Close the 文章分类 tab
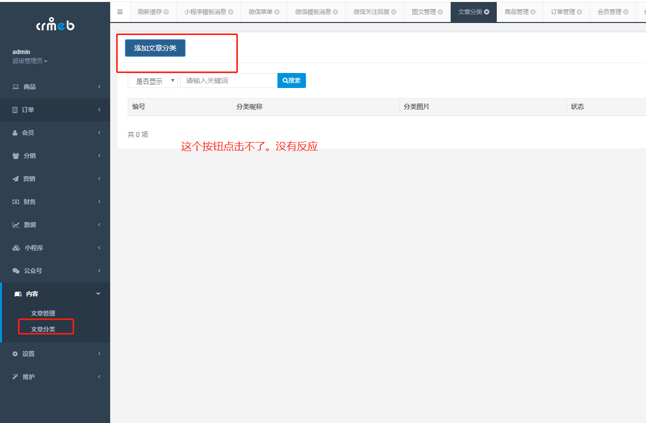 487,12
